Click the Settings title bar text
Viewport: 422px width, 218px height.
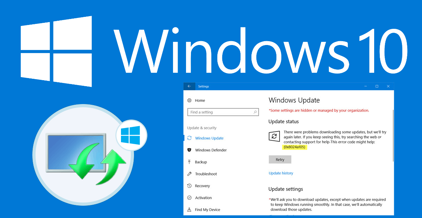[x=203, y=86]
